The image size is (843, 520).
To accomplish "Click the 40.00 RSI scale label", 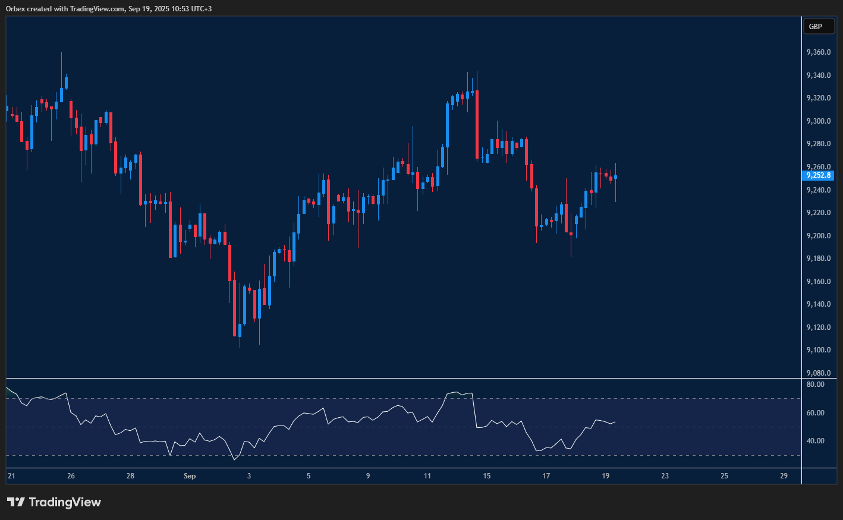I will click(815, 441).
